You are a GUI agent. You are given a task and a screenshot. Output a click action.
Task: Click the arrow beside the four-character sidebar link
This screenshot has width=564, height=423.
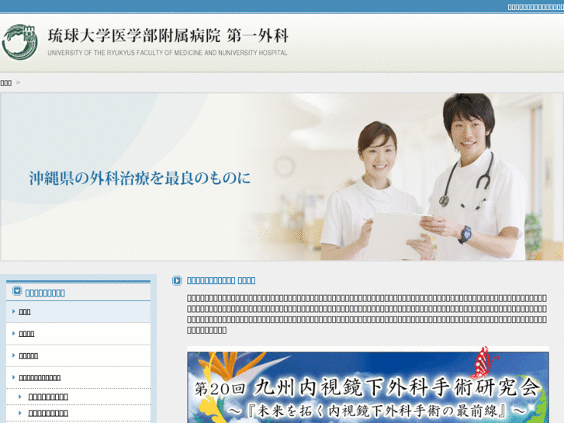pyautogui.click(x=14, y=334)
